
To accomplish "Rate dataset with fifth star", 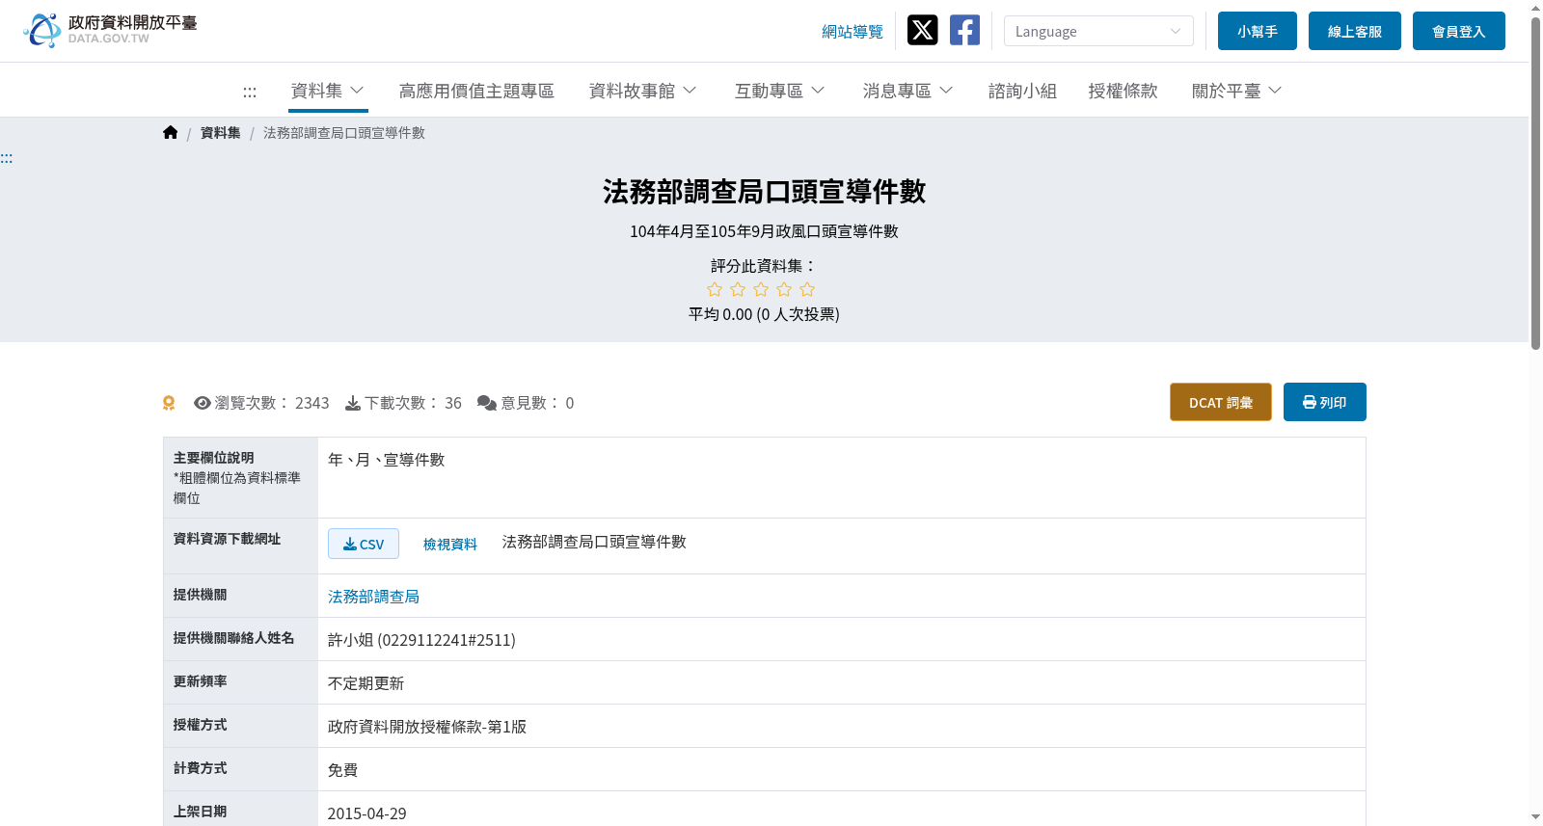I will [x=807, y=289].
